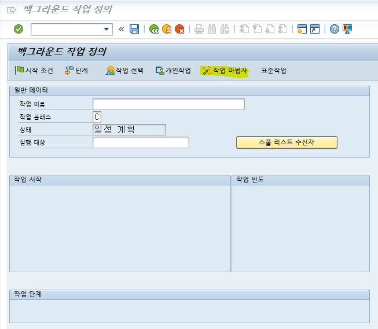Viewport: 378px width, 329px height.
Task: Click the Find Next binoculars icon
Action: click(x=225, y=29)
